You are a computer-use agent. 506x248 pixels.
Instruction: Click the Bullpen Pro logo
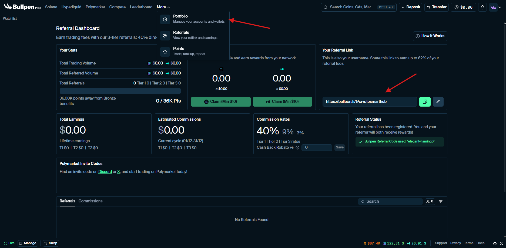(22, 7)
